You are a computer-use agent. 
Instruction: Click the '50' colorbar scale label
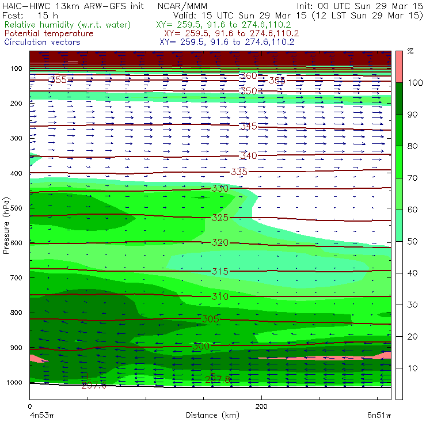(x=412, y=242)
